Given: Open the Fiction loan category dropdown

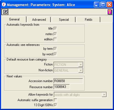Looking at the screenshot, I should (x=81, y=65).
